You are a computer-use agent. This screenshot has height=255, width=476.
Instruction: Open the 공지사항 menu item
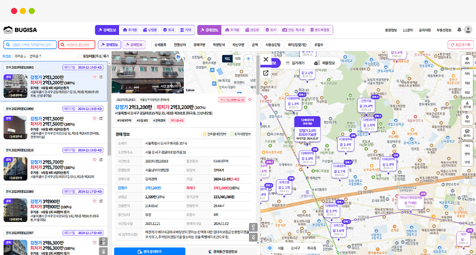[x=424, y=30]
